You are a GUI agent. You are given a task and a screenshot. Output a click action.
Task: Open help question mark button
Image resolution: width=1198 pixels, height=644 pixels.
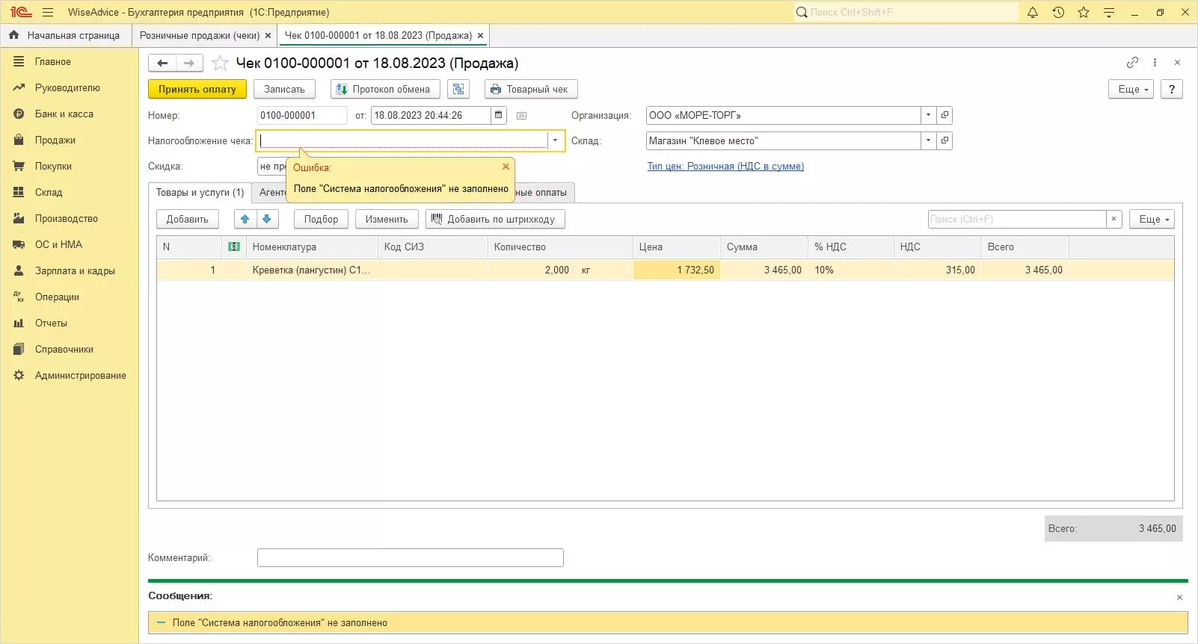pyautogui.click(x=1172, y=89)
